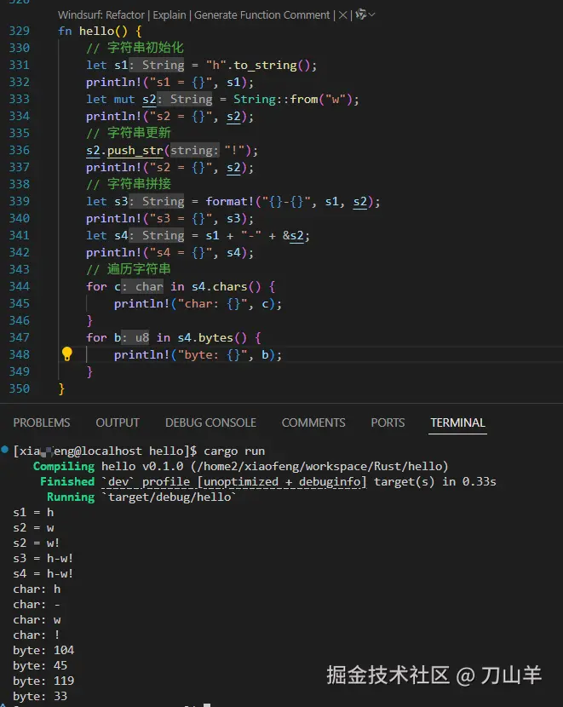Open the DEBUG CONSOLE tab
The width and height of the screenshot is (563, 707).
[x=210, y=422]
